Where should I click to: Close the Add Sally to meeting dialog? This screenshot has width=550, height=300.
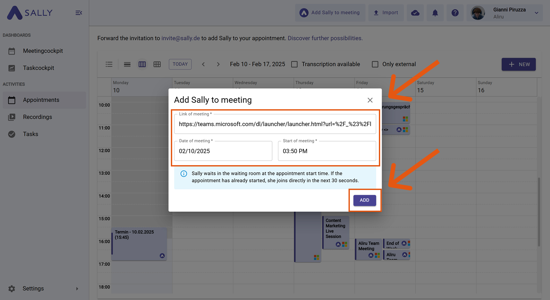pyautogui.click(x=370, y=100)
